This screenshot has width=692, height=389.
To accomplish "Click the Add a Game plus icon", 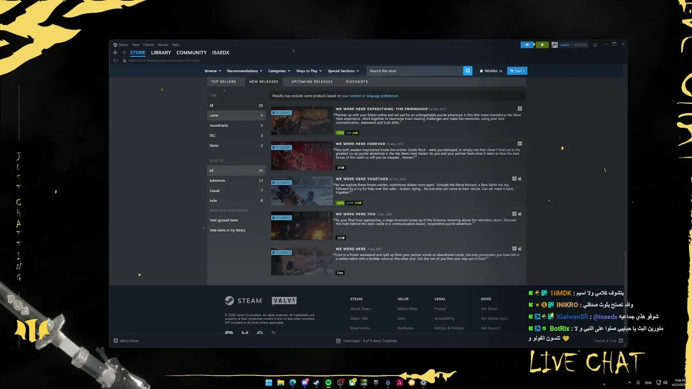I will pyautogui.click(x=116, y=341).
